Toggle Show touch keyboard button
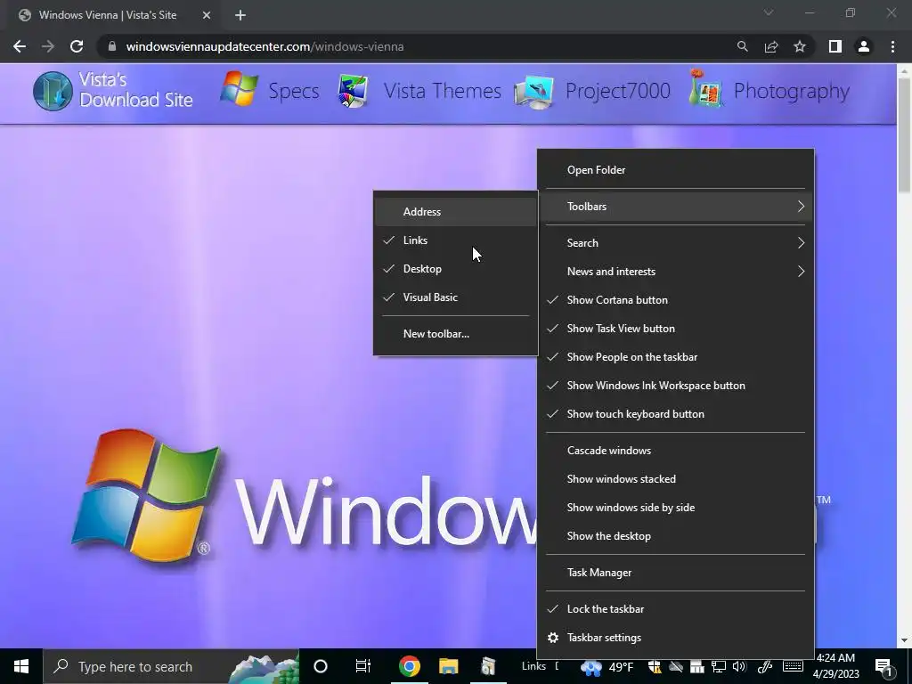 (x=675, y=414)
